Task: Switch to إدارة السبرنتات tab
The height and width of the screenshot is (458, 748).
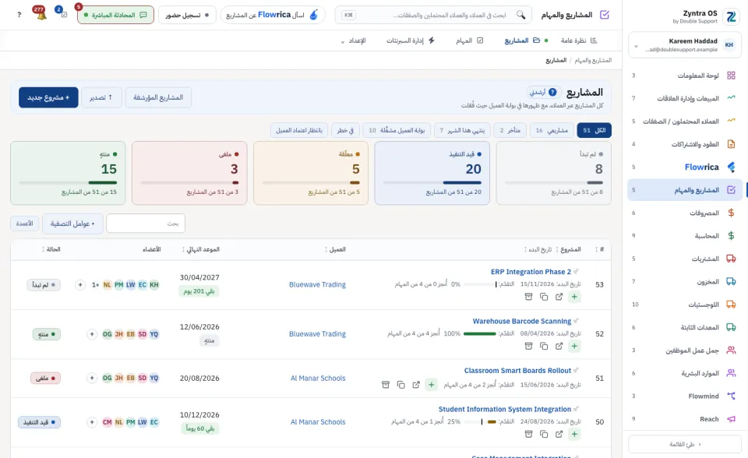Action: pos(411,41)
